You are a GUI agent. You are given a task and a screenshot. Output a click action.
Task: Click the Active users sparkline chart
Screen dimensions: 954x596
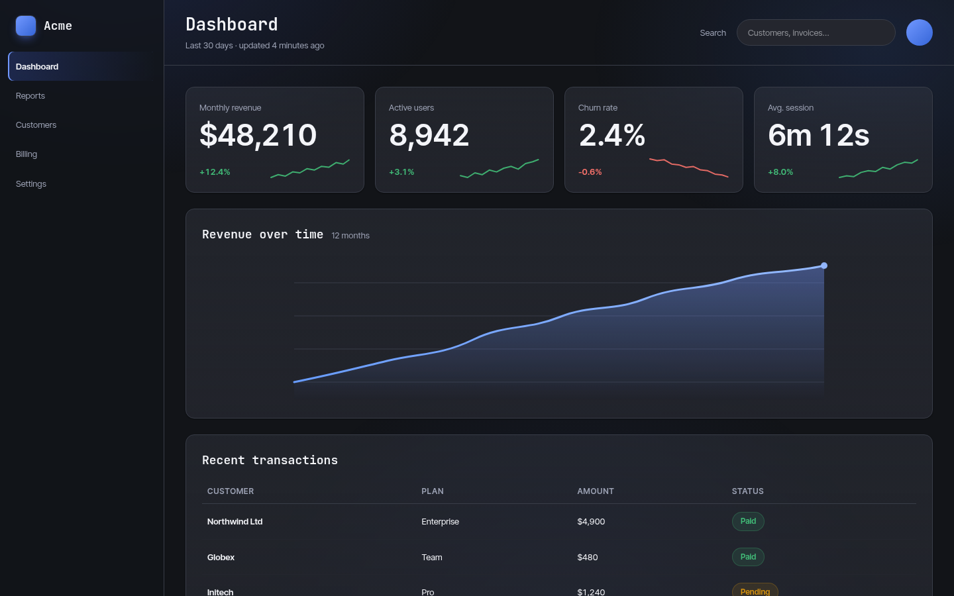coord(500,168)
